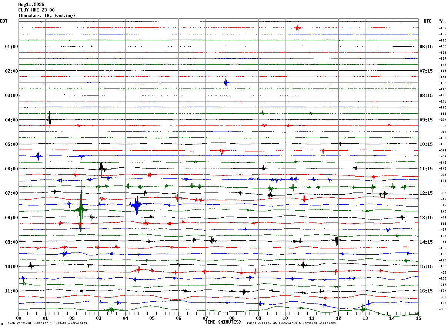The height and width of the screenshot is (328, 448).
Task: Click DC offset value 185
Action: 443,266
